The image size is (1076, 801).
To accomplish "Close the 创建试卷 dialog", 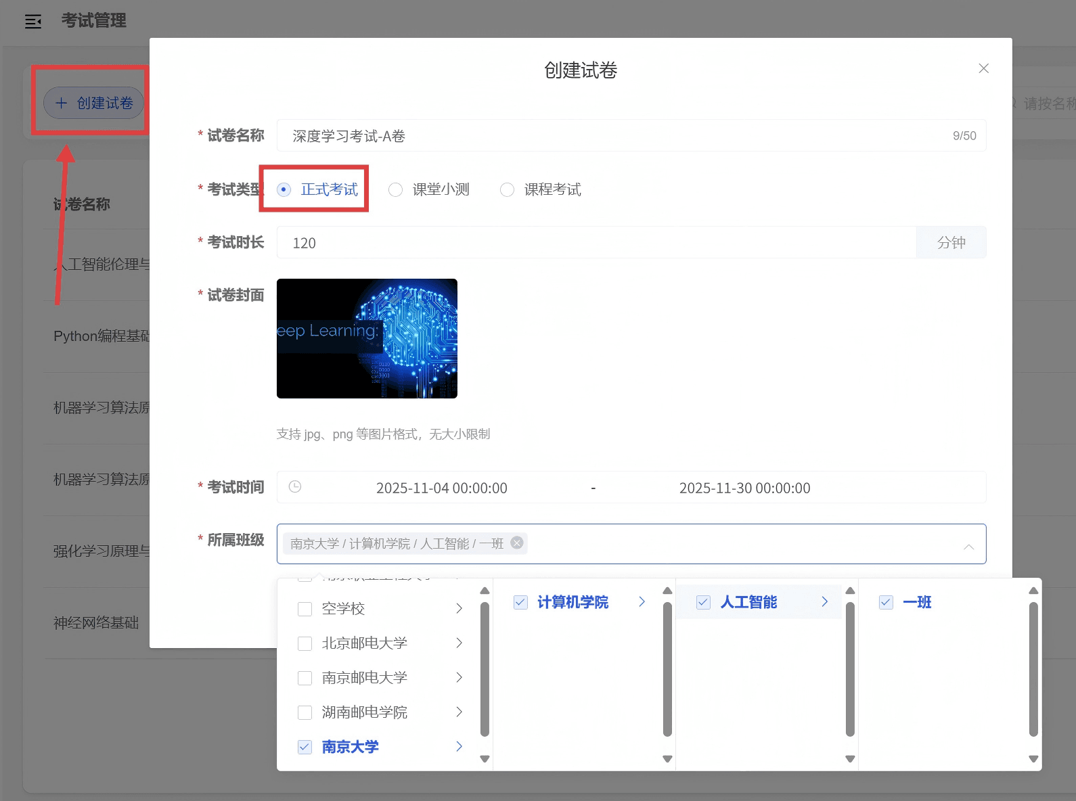I will tap(983, 68).
